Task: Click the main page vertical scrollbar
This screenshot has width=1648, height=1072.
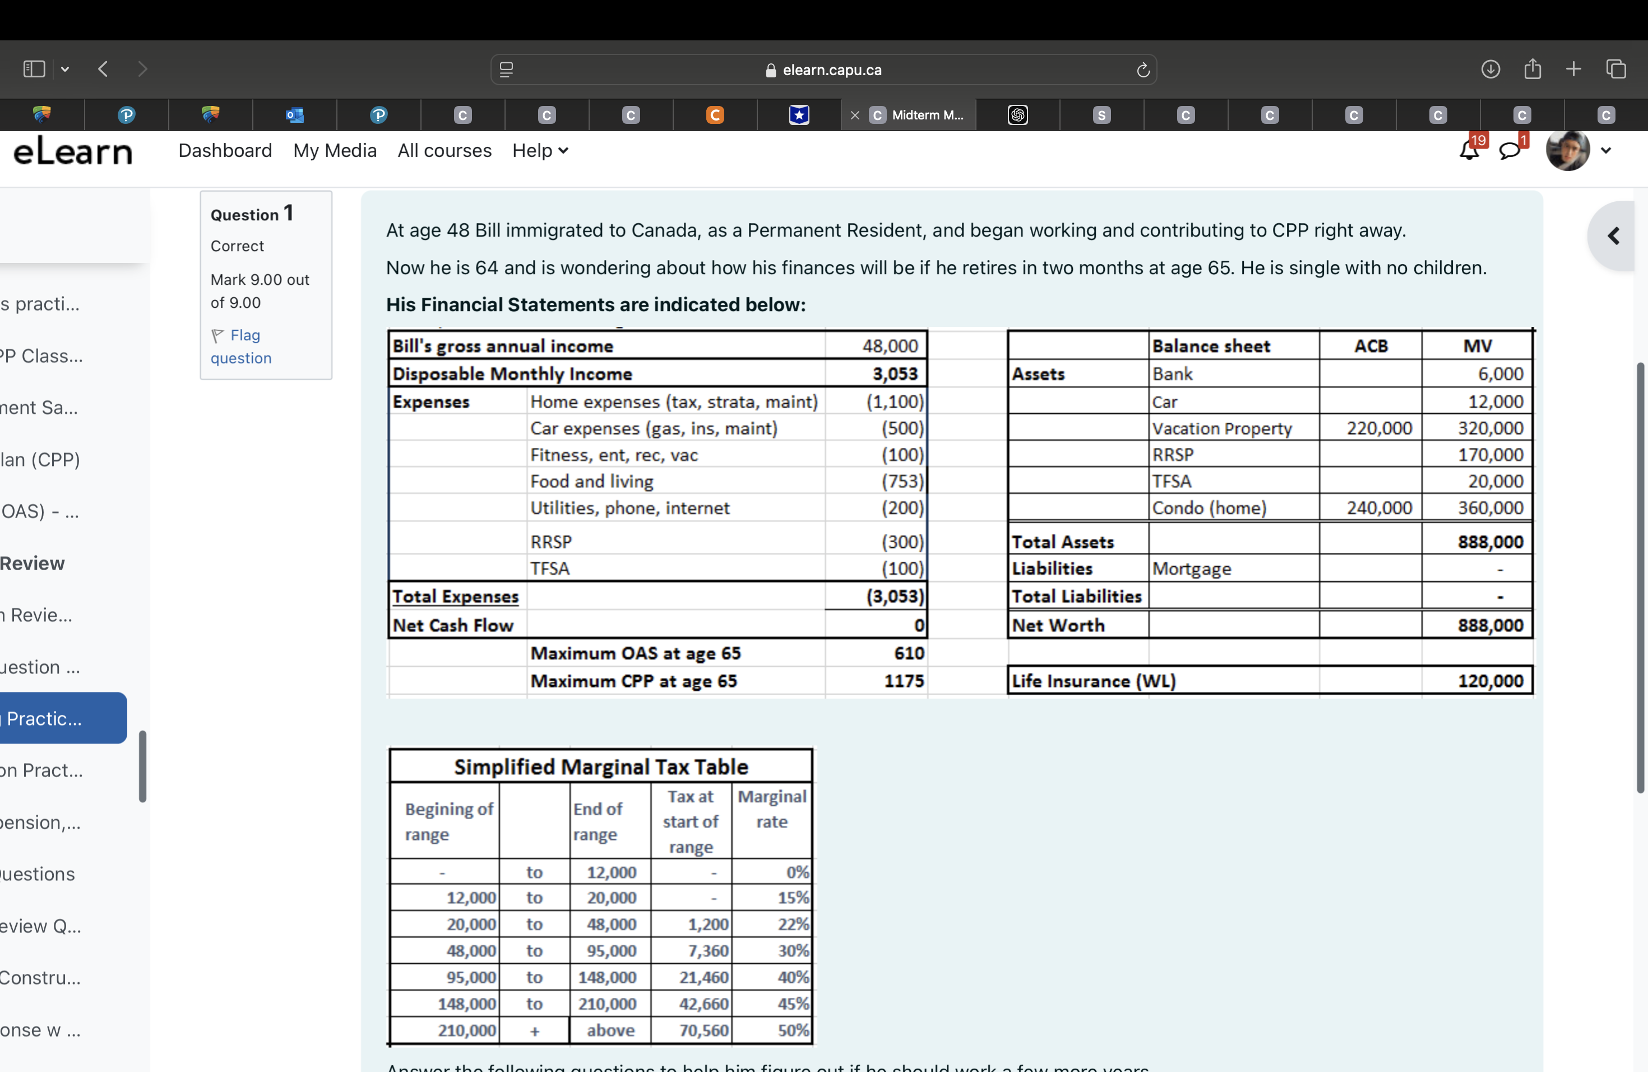Action: click(1640, 577)
